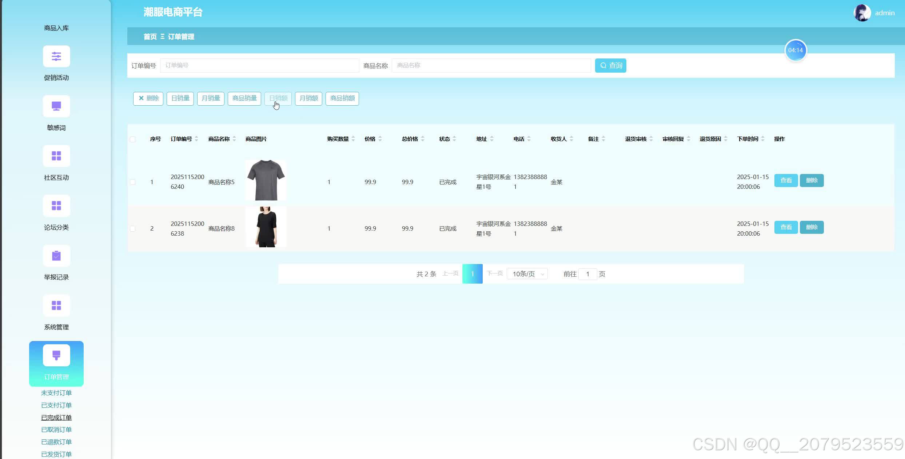This screenshot has width=905, height=459.
Task: Open 商品入库 sidebar item
Action: (x=56, y=28)
